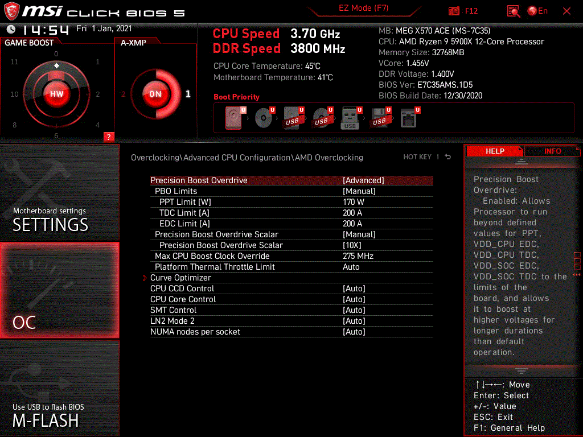Image resolution: width=583 pixels, height=437 pixels.
Task: Click the USB key icon in Boot Priority
Action: [x=350, y=117]
